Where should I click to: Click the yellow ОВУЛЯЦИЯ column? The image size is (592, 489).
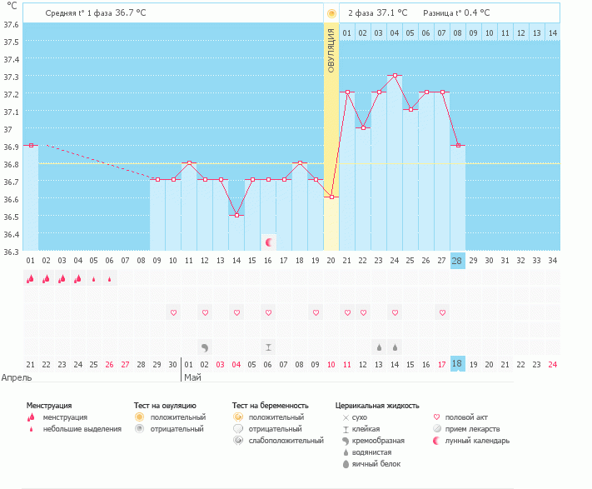point(331,136)
